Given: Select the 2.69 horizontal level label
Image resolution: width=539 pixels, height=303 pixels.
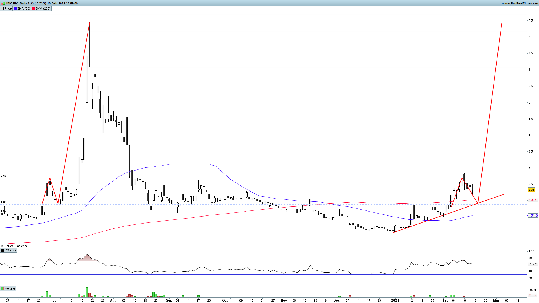Looking at the screenshot, I should [4, 176].
